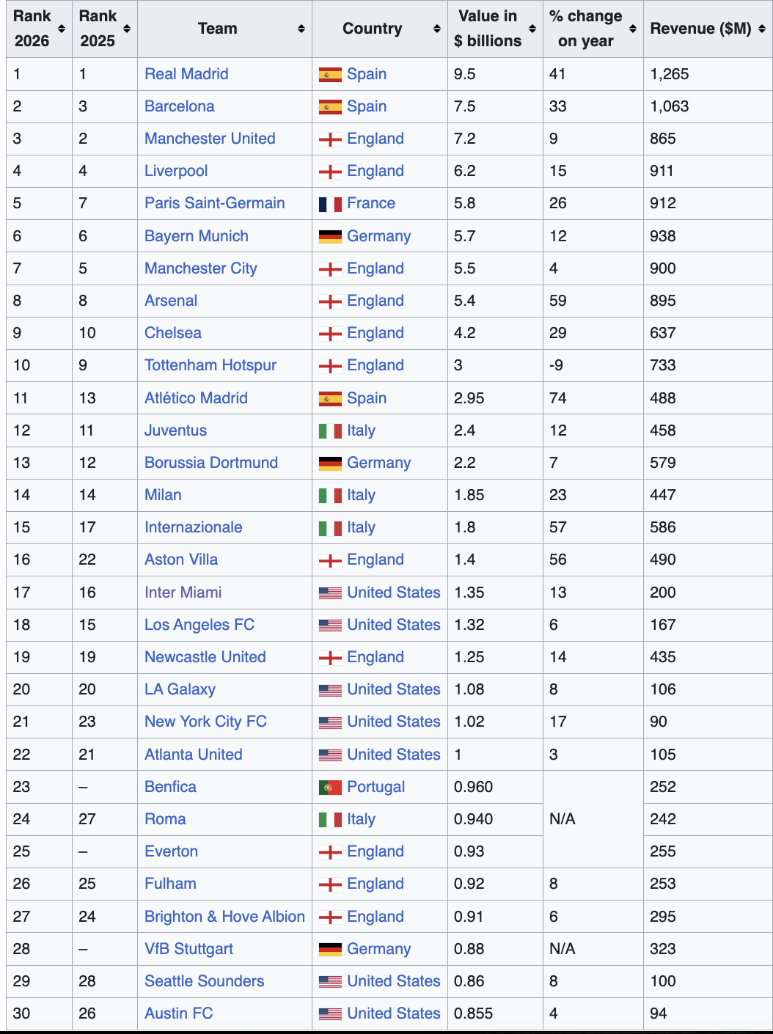Sort by Value in $ billions arrows
Viewport: 773px width, 1034px height.
click(x=532, y=29)
